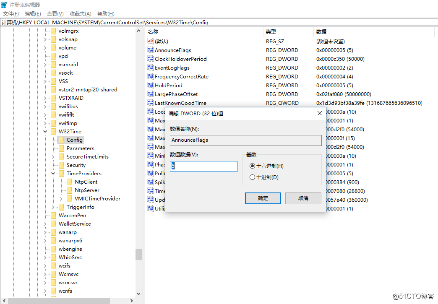This screenshot has width=438, height=304.
Task: Select the 十六进制(H) hexadecimal radio button
Action: click(x=252, y=166)
